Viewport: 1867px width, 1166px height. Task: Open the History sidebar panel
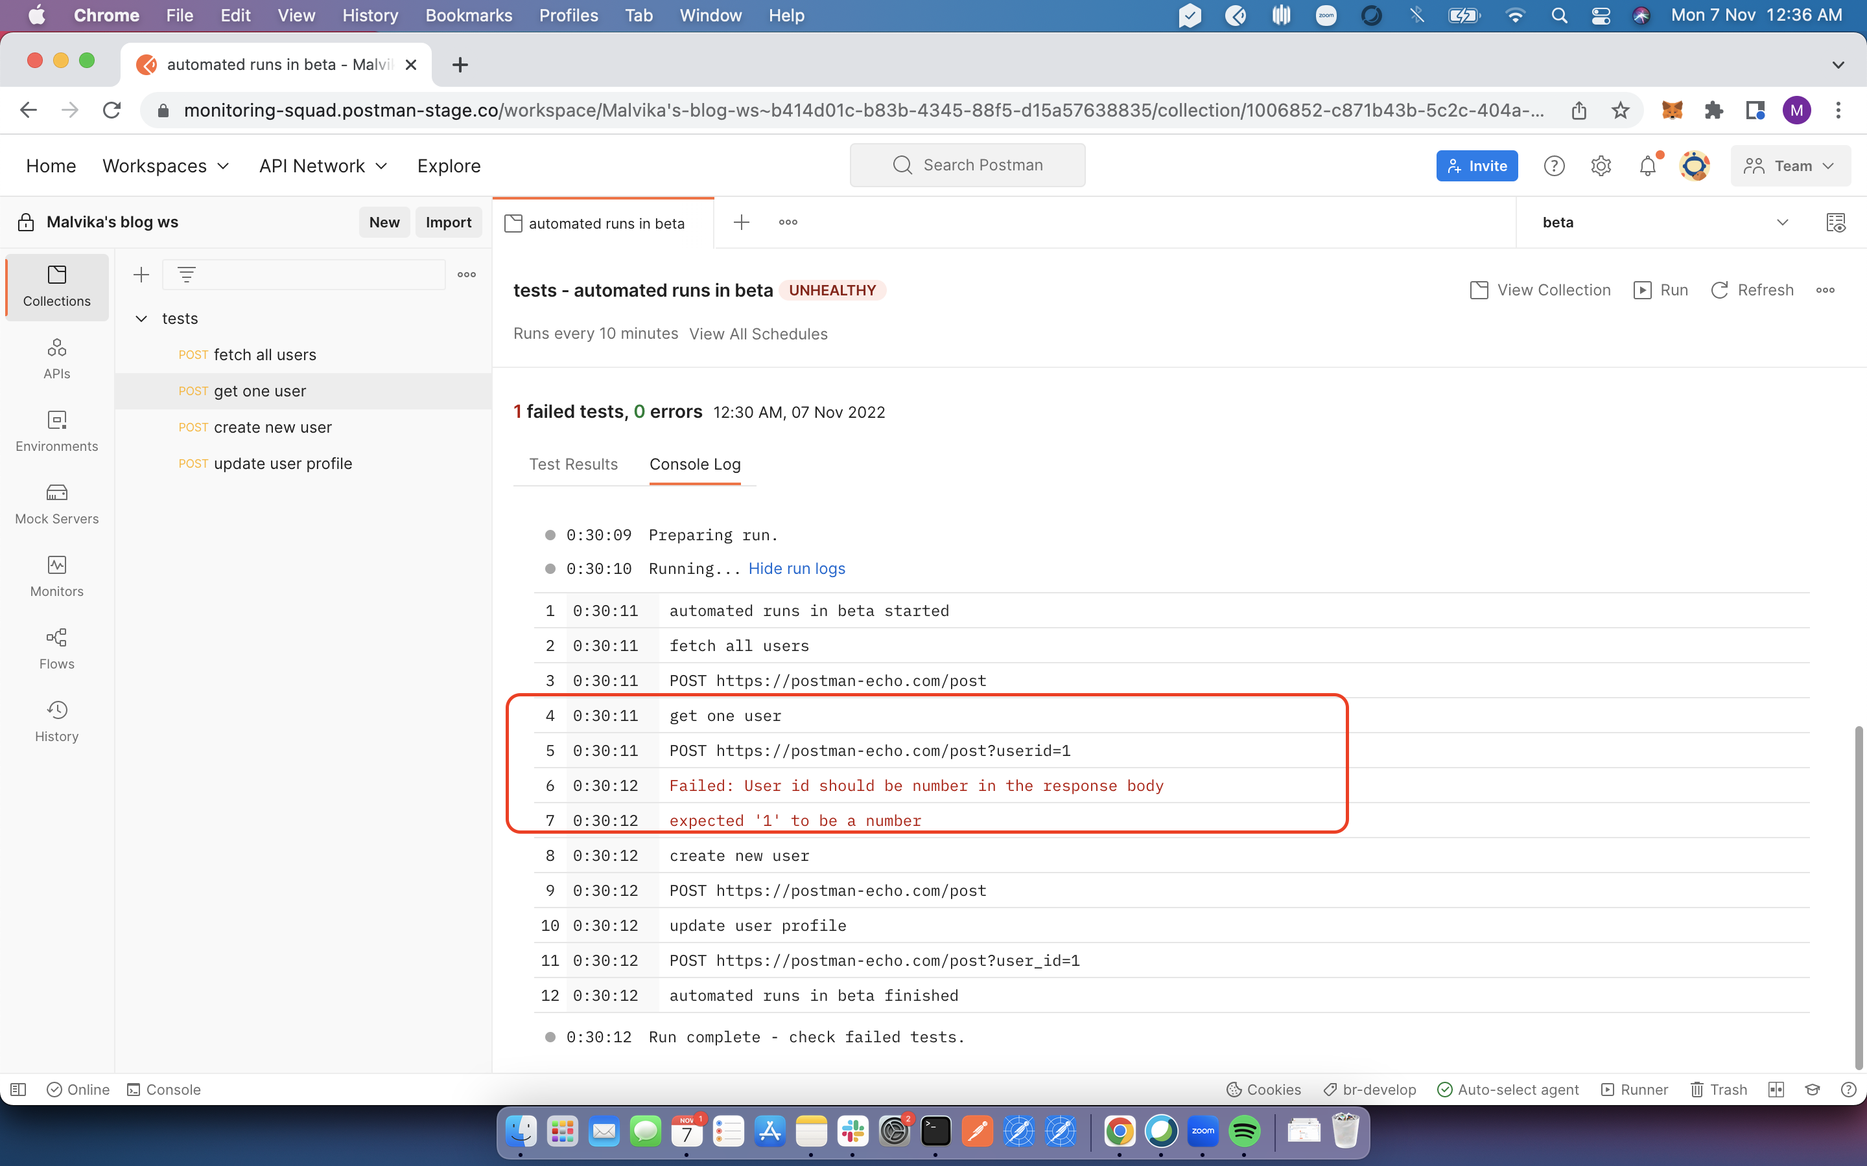click(56, 721)
